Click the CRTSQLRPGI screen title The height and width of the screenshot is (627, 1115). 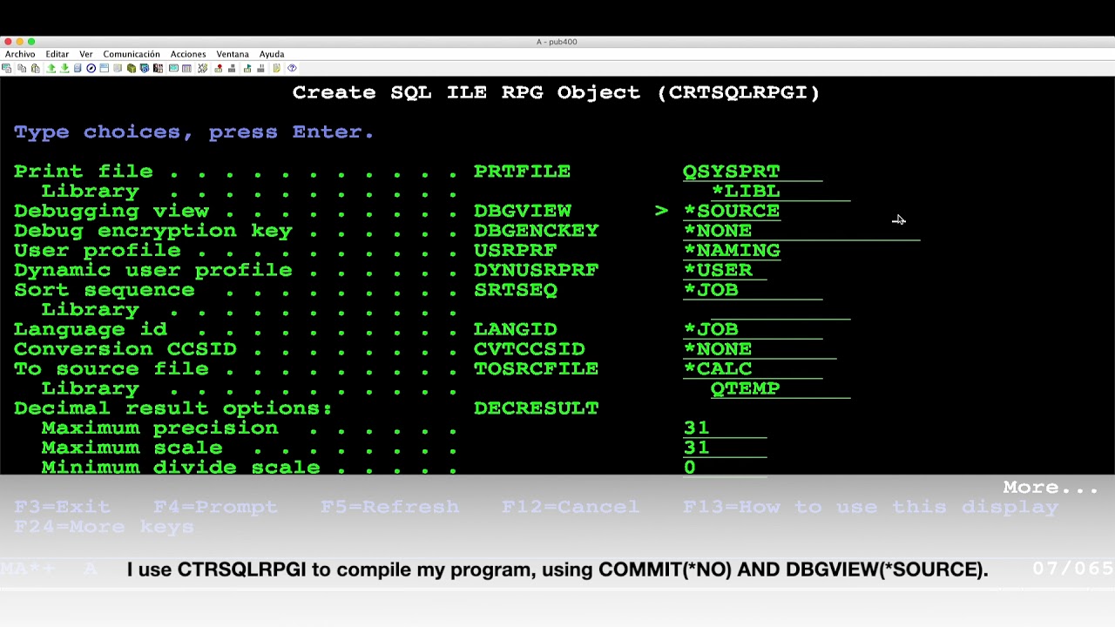pos(556,92)
